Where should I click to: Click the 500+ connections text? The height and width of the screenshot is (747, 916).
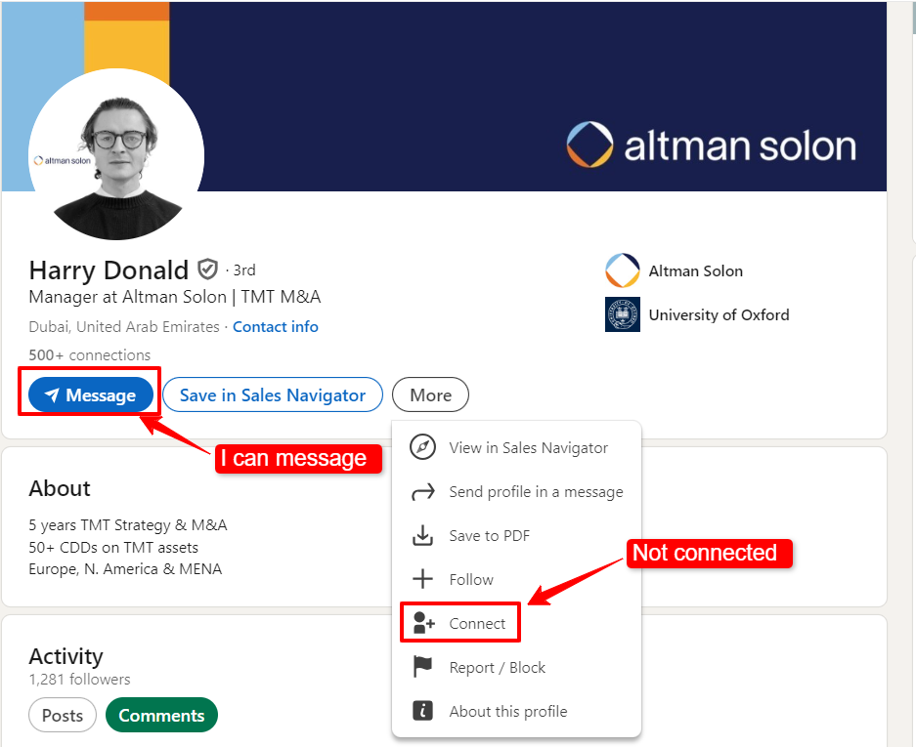pos(89,354)
